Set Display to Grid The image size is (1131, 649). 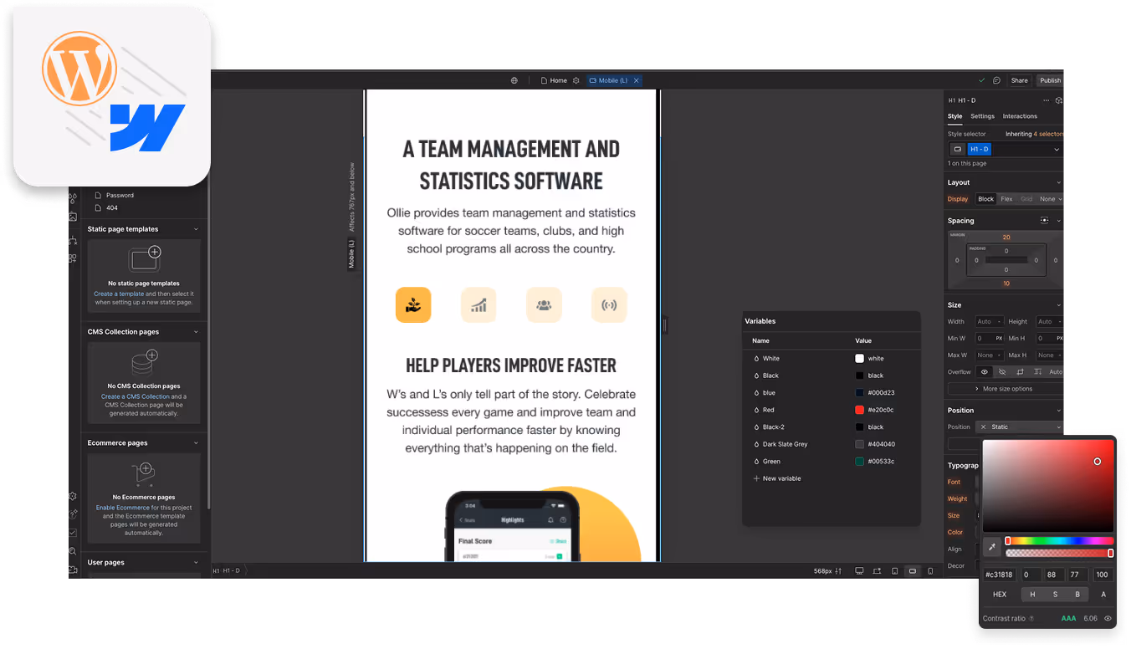pos(1026,199)
